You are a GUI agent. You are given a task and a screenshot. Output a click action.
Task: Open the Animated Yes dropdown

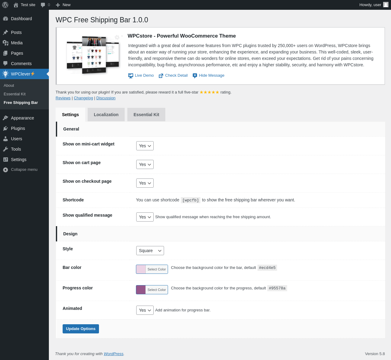click(145, 310)
